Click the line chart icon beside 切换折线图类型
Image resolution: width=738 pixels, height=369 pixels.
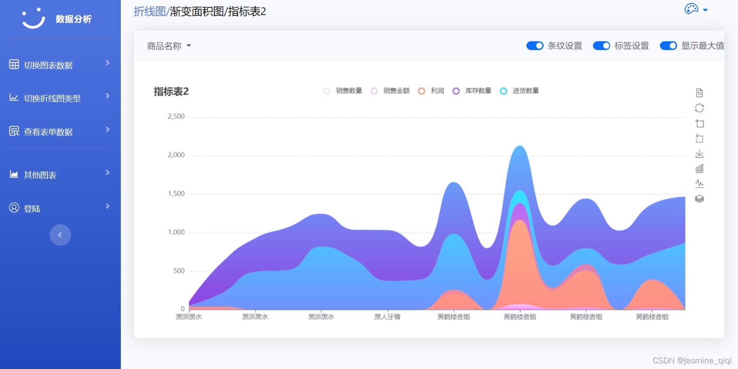tap(14, 97)
